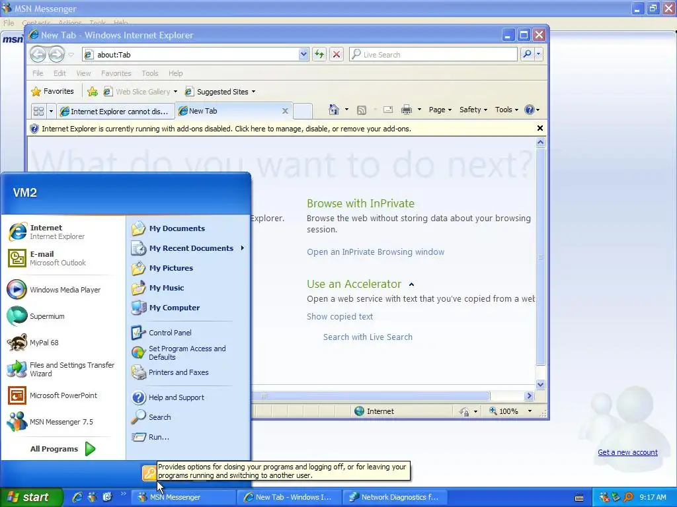
Task: Click the Live Search magnifier button
Action: pyautogui.click(x=527, y=54)
